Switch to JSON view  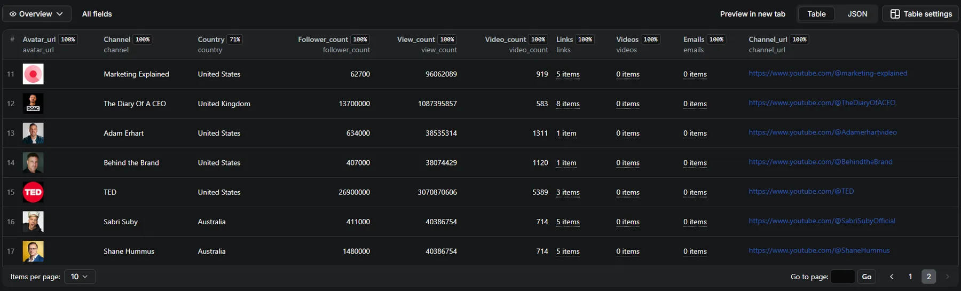(857, 14)
